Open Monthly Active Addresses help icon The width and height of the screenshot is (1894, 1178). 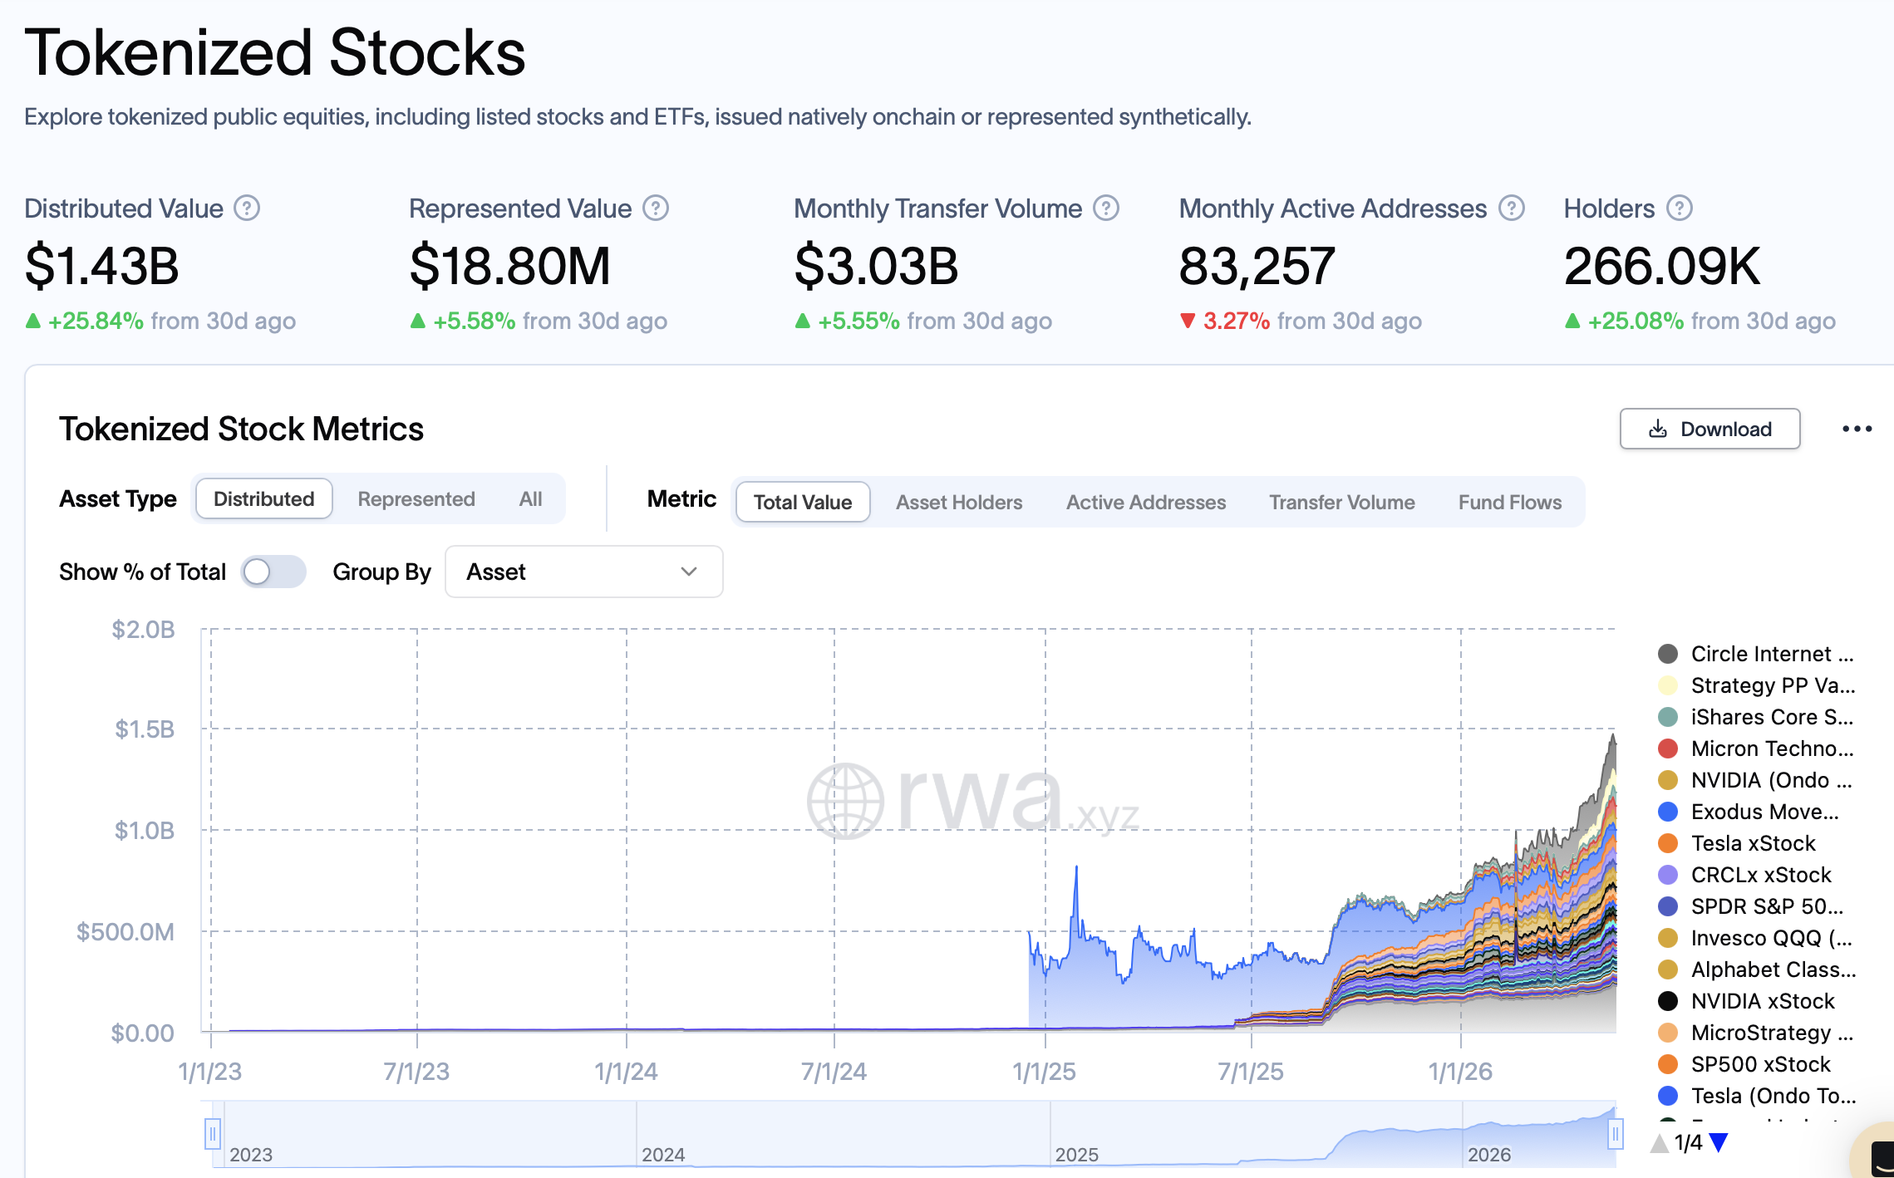point(1512,209)
